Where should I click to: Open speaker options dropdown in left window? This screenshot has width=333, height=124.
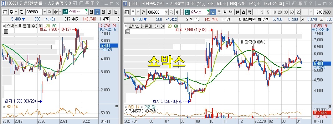coord(60,12)
